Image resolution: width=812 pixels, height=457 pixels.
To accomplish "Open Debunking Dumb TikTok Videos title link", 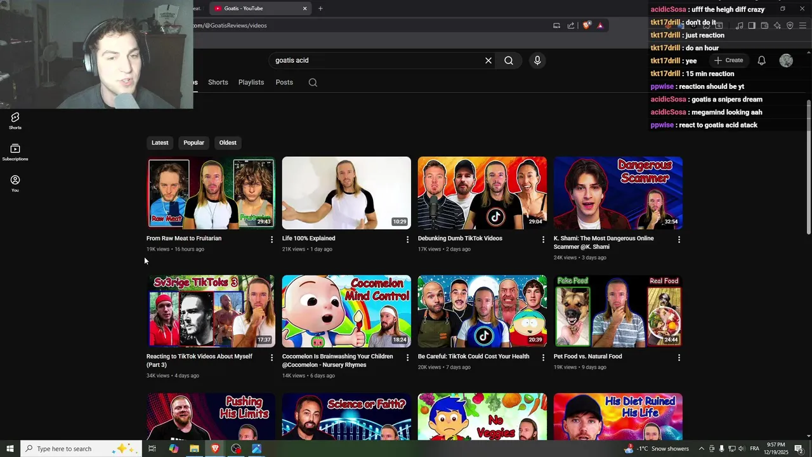I will tap(460, 239).
